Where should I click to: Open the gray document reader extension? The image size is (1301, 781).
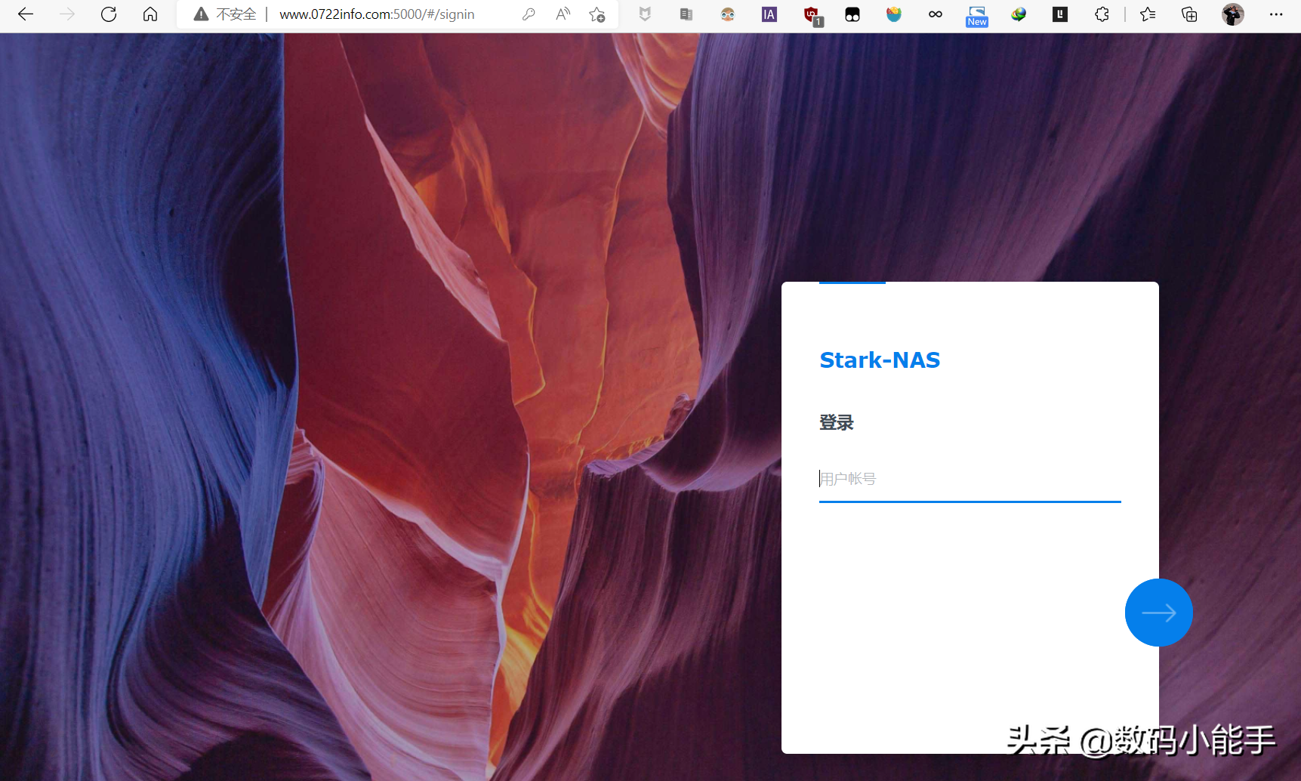click(x=686, y=14)
